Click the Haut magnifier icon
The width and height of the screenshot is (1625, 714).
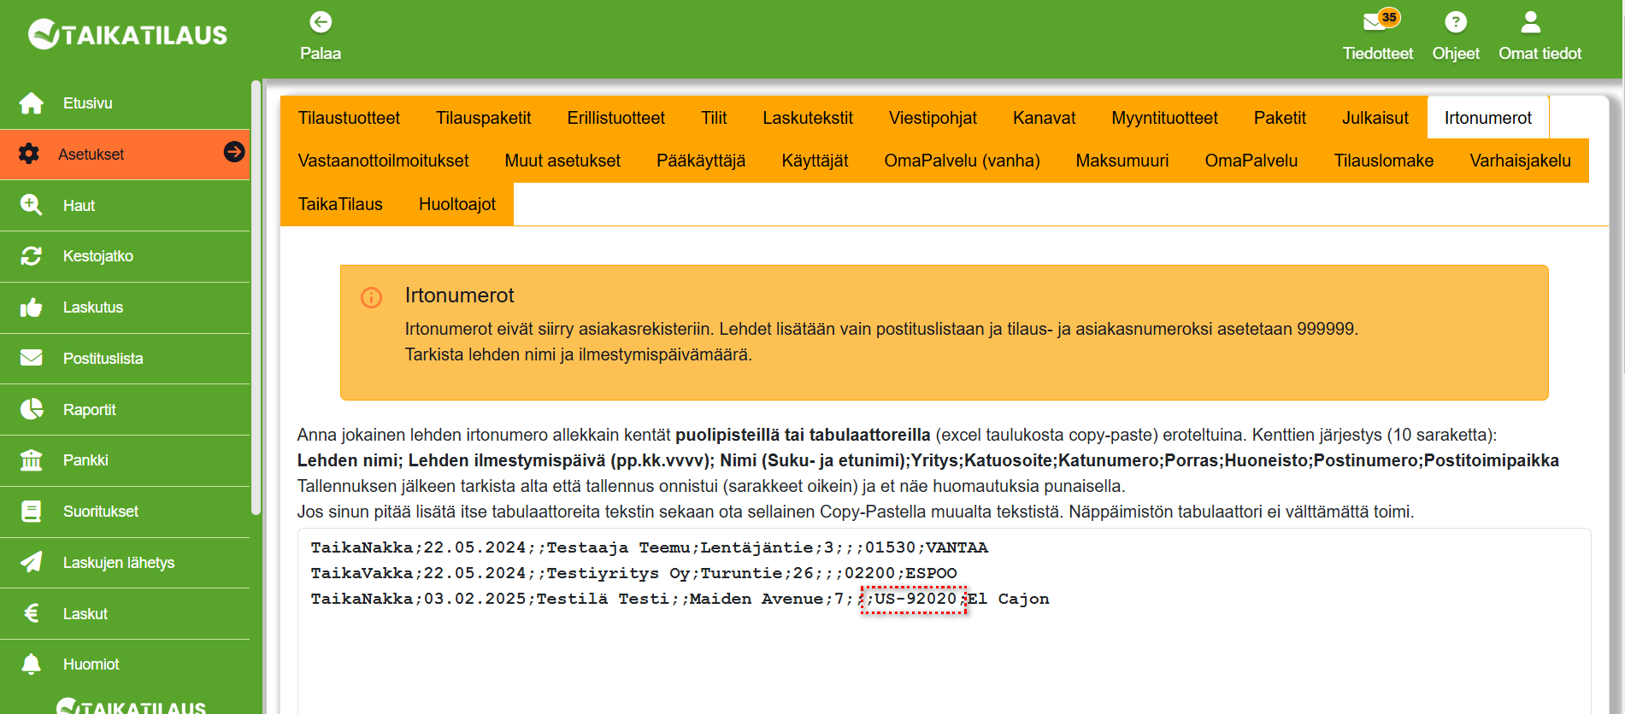pyautogui.click(x=32, y=205)
